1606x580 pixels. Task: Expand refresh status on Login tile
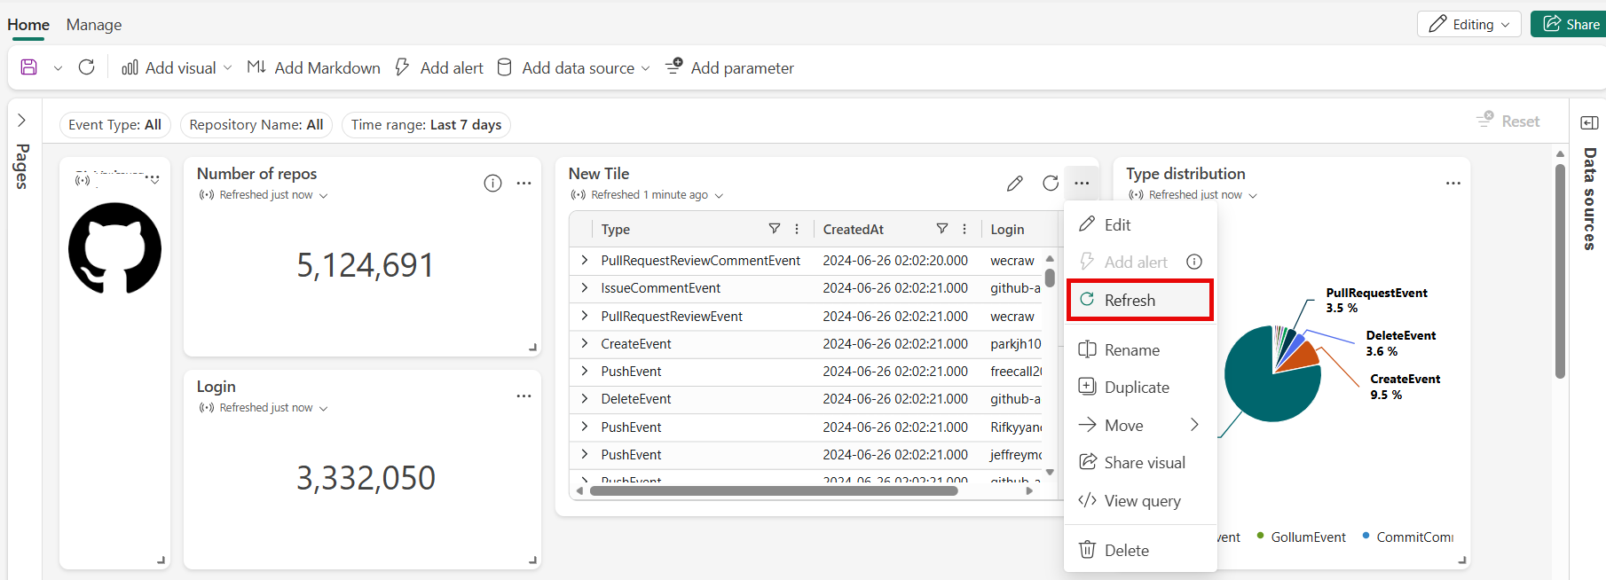[323, 408]
